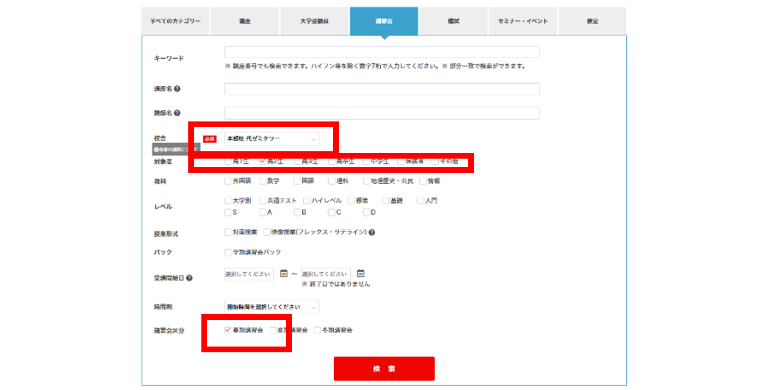Image resolution: width=771 pixels, height=390 pixels.
Task: Uncheck the 高2生 checkbox
Action: coord(263,162)
